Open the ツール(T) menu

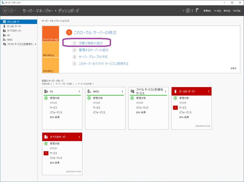(217, 11)
